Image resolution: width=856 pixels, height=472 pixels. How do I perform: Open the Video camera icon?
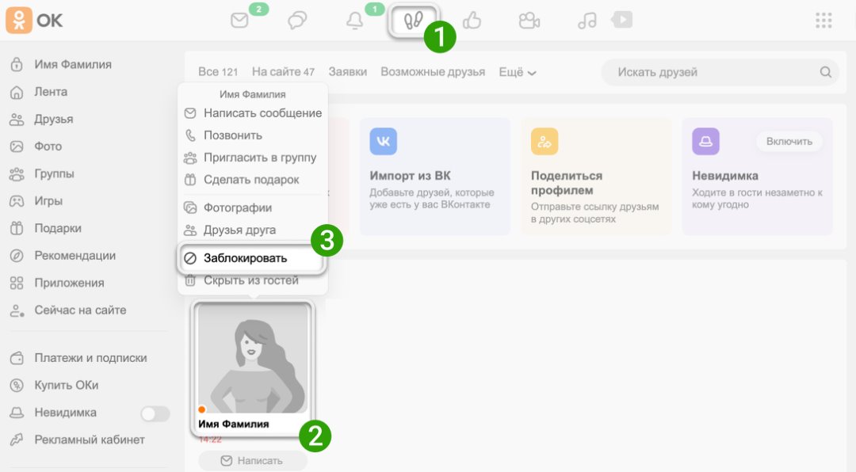coord(529,21)
